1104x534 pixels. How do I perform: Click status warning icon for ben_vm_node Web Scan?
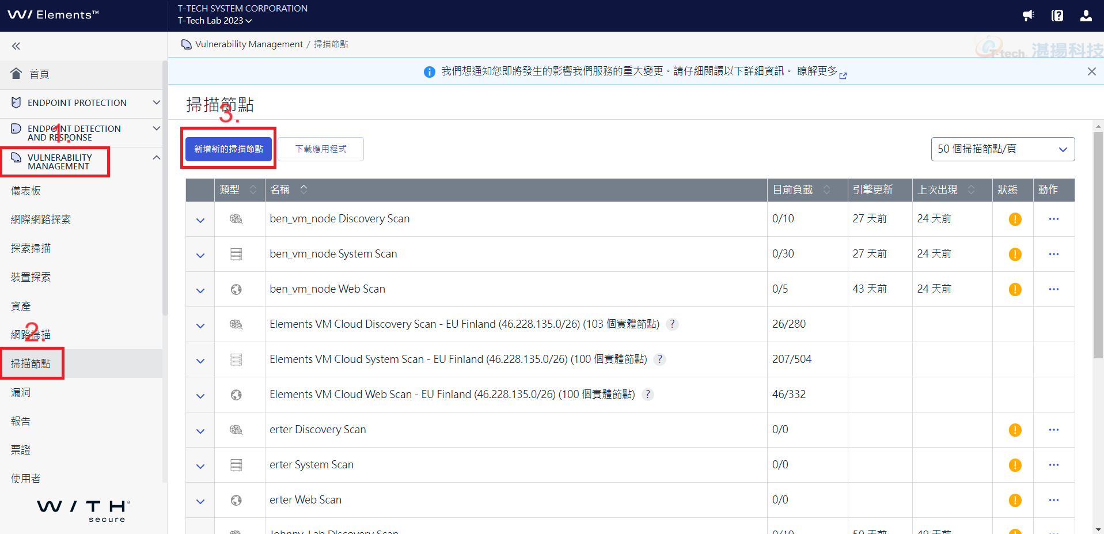click(x=1015, y=289)
